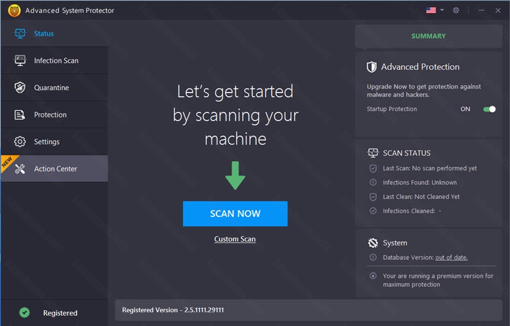Click the SCAN STATUS heading
The image size is (510, 326).
[x=407, y=153]
